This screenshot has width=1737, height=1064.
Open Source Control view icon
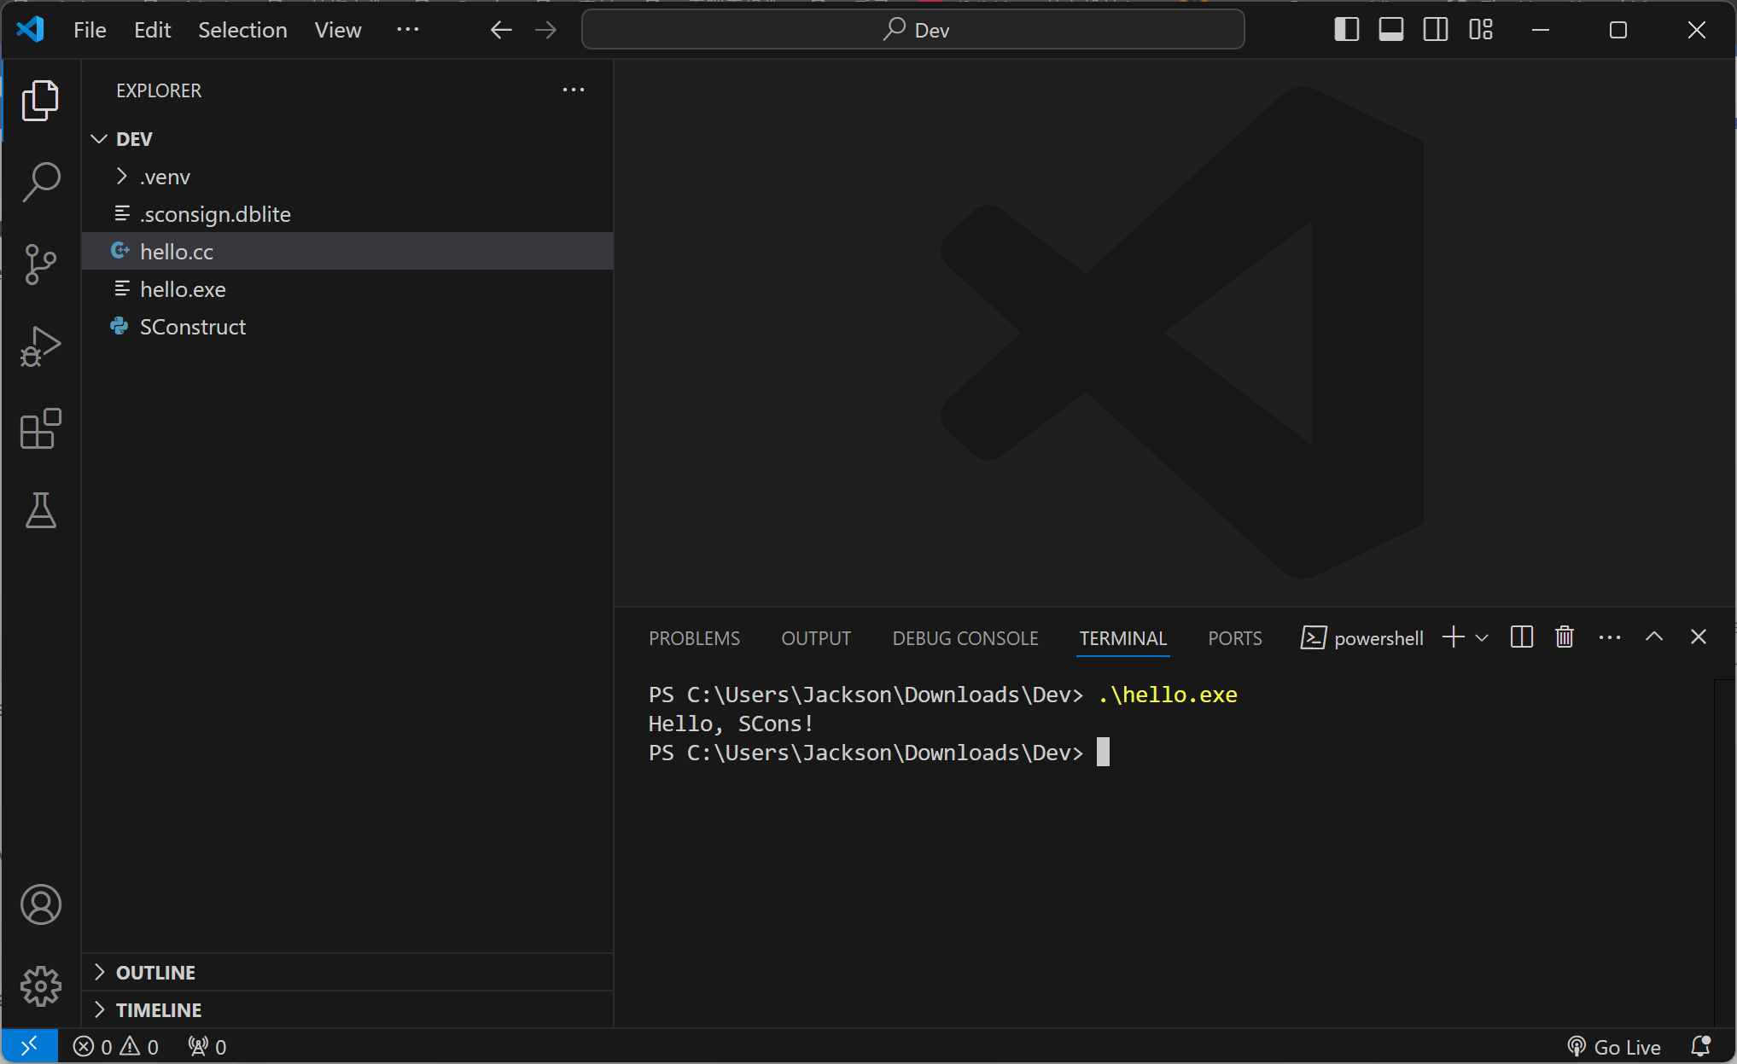[40, 264]
